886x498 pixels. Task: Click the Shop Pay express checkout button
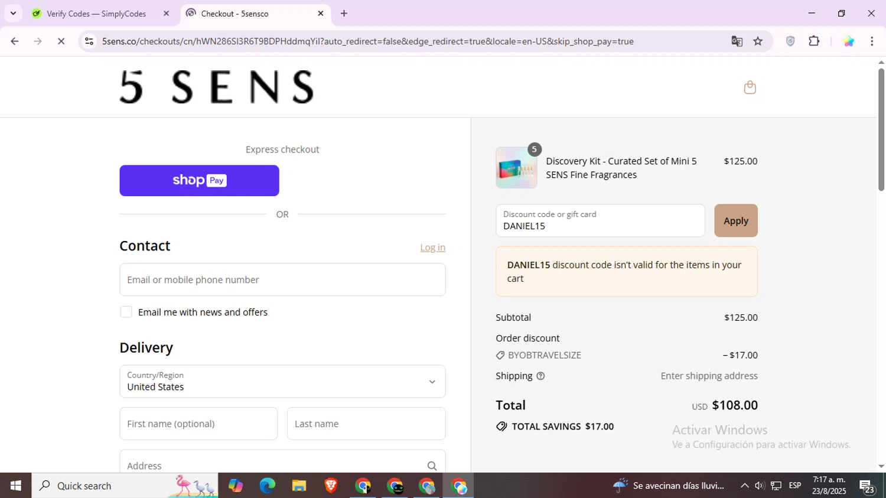[199, 180]
